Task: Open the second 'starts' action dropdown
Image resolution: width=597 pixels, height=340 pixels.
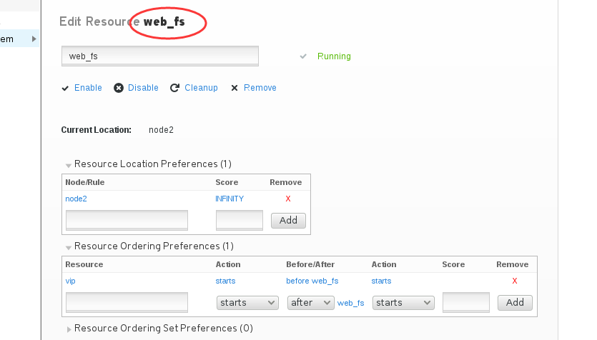Action: pyautogui.click(x=403, y=303)
